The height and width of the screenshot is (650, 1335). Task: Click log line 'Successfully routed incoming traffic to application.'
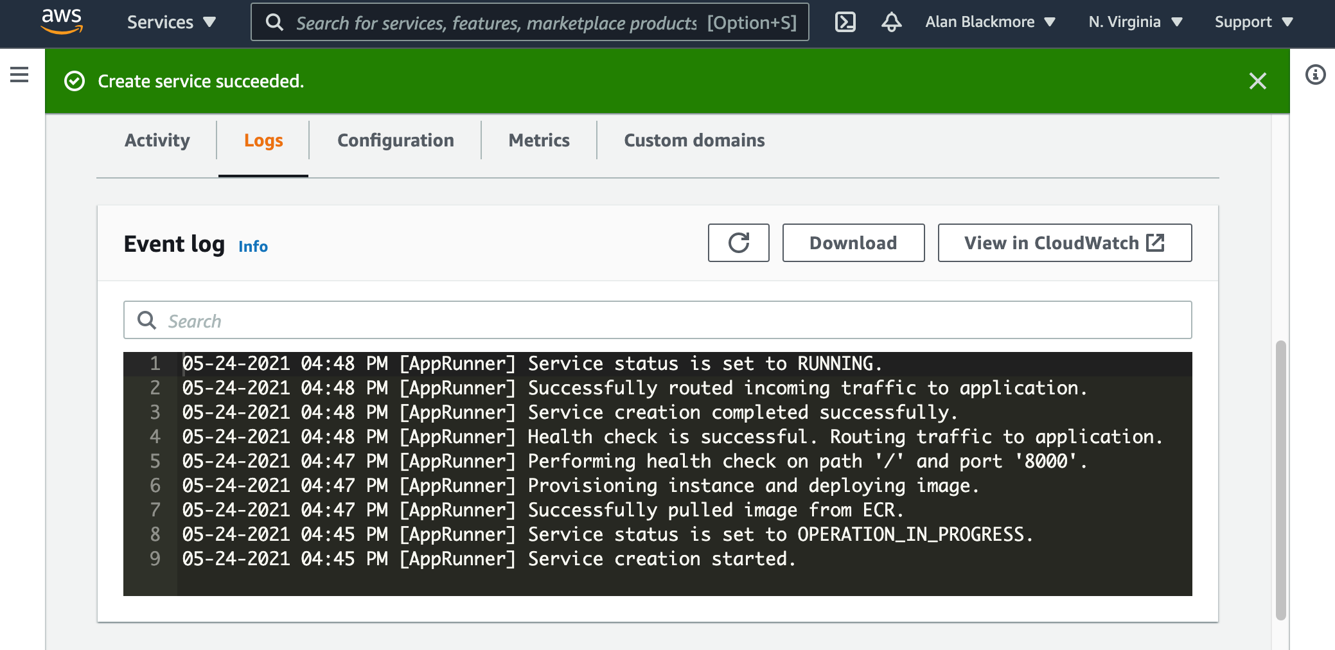635,389
